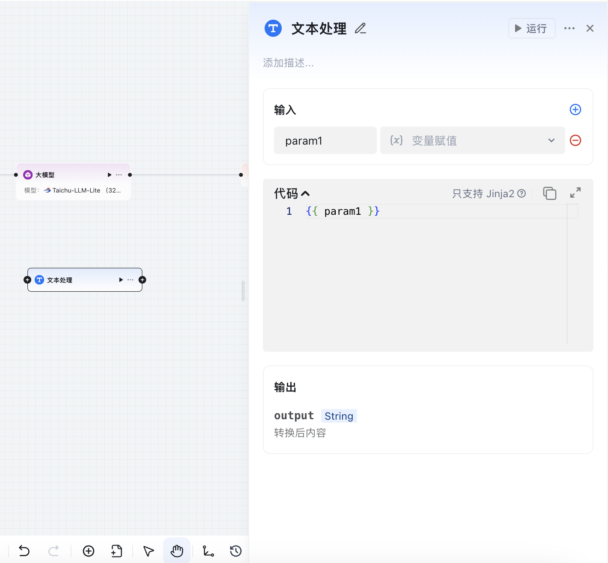Add a new input parameter
The height and width of the screenshot is (563, 608).
click(575, 110)
